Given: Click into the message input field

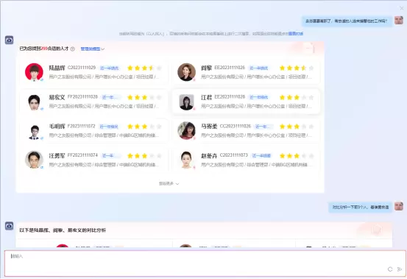Looking at the screenshot, I should [x=205, y=264].
